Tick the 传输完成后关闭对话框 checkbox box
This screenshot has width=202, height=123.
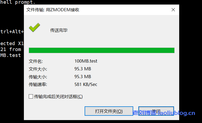click(31, 96)
